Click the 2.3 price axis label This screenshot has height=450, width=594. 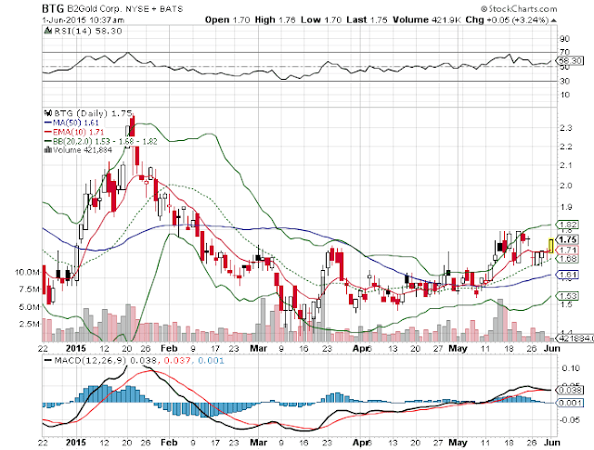click(565, 128)
